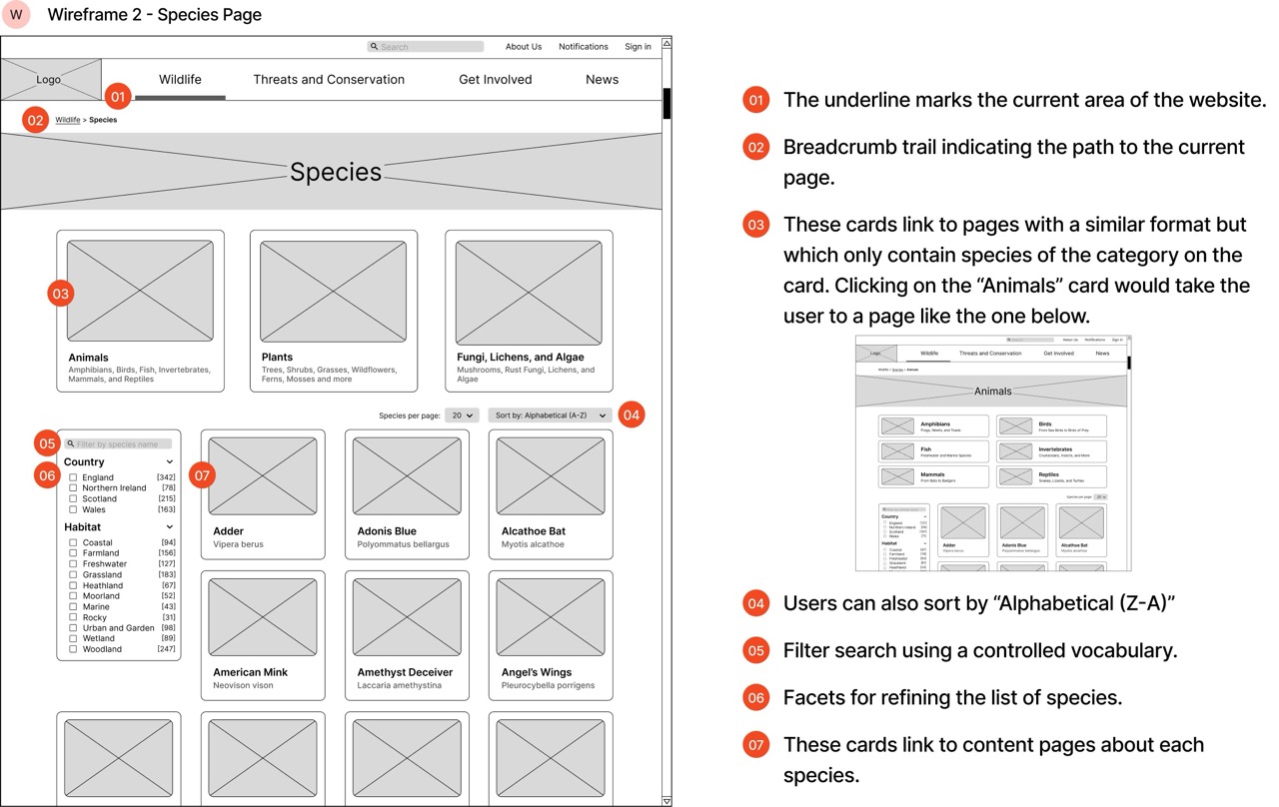Image resolution: width=1279 pixels, height=807 pixels.
Task: Open the Species per page dropdown
Action: tap(461, 414)
